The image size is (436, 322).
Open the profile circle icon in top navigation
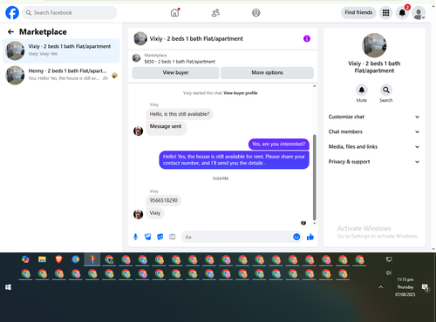(255, 13)
